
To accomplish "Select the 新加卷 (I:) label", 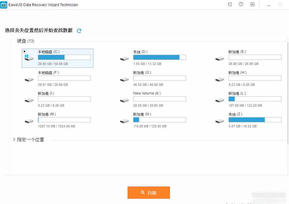I will [46, 93].
